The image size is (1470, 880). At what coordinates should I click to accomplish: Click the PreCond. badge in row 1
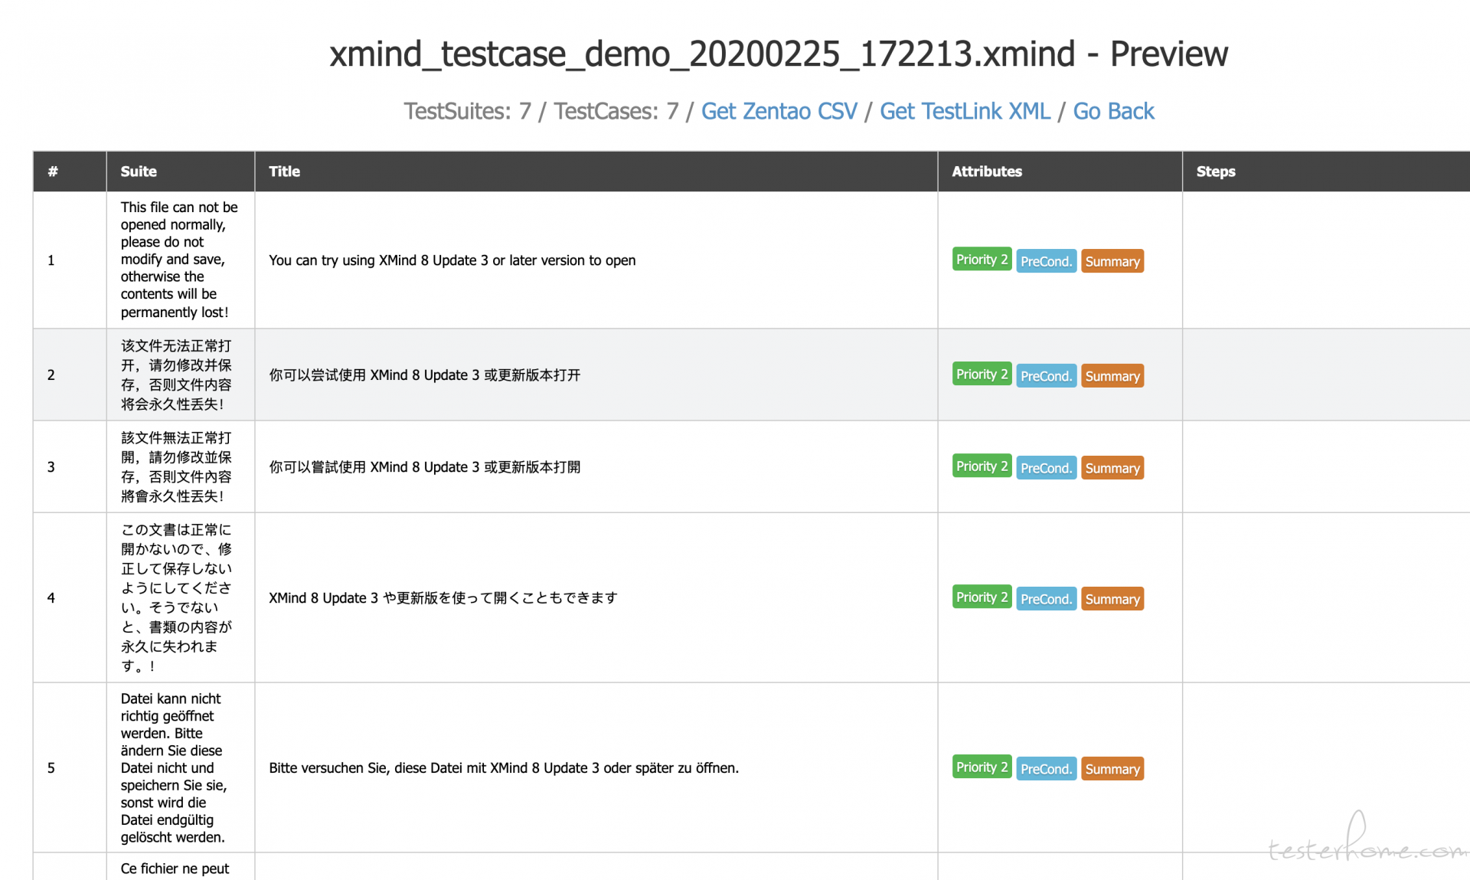pyautogui.click(x=1046, y=261)
